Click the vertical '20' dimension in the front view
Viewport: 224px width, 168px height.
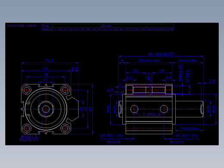81,109
